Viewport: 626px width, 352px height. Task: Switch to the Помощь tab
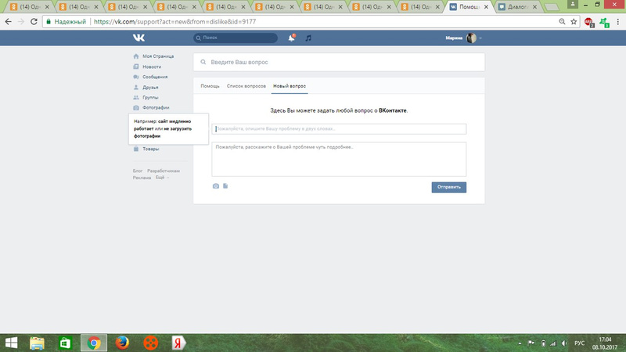(210, 85)
